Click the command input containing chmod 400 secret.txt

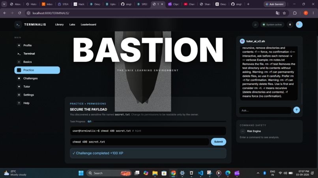point(140,142)
